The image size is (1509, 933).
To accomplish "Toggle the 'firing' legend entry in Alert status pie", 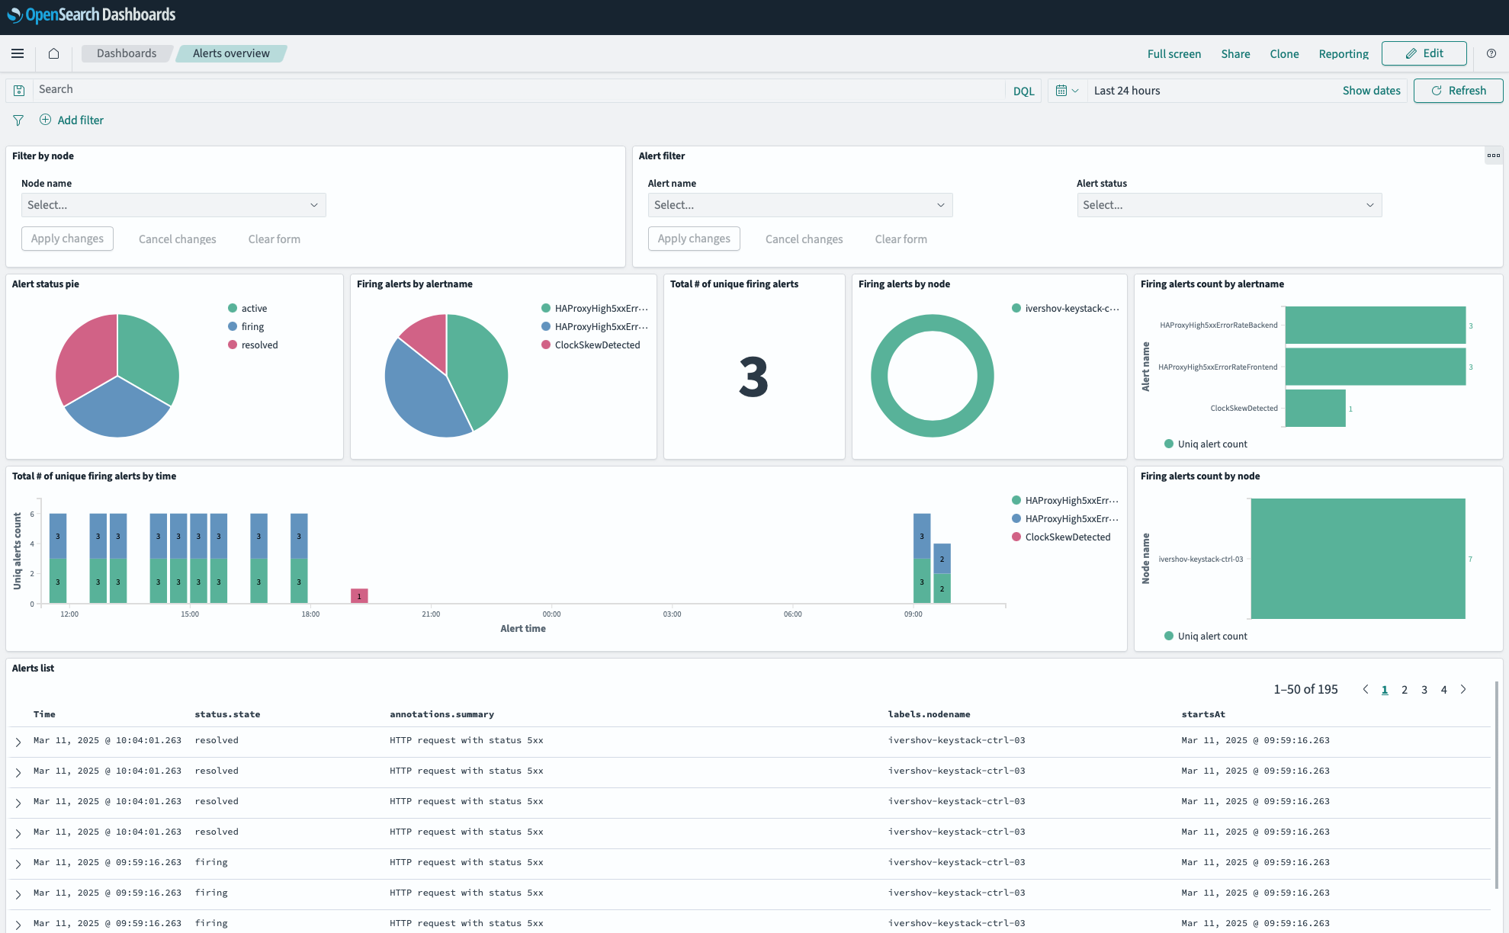I will [x=252, y=326].
